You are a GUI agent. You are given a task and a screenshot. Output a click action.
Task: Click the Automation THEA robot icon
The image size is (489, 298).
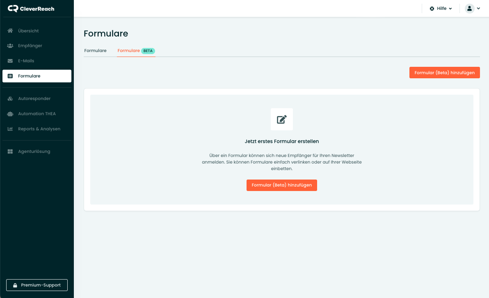10,114
